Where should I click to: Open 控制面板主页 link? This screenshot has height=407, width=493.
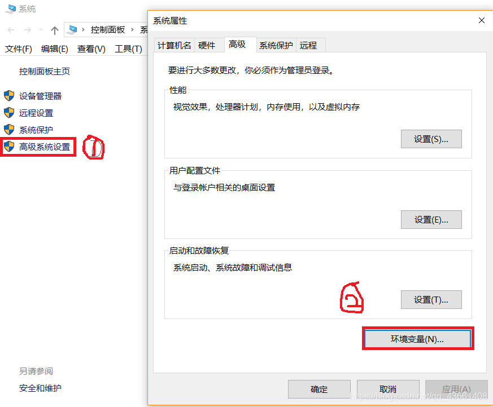45,72
